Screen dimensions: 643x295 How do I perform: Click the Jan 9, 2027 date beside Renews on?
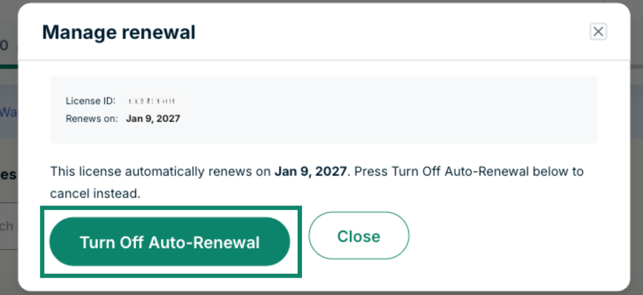pyautogui.click(x=153, y=118)
